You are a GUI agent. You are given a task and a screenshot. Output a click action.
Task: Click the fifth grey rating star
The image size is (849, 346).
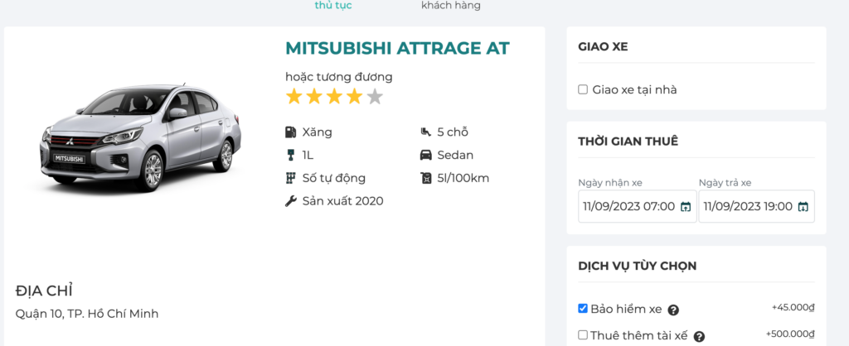coord(375,97)
